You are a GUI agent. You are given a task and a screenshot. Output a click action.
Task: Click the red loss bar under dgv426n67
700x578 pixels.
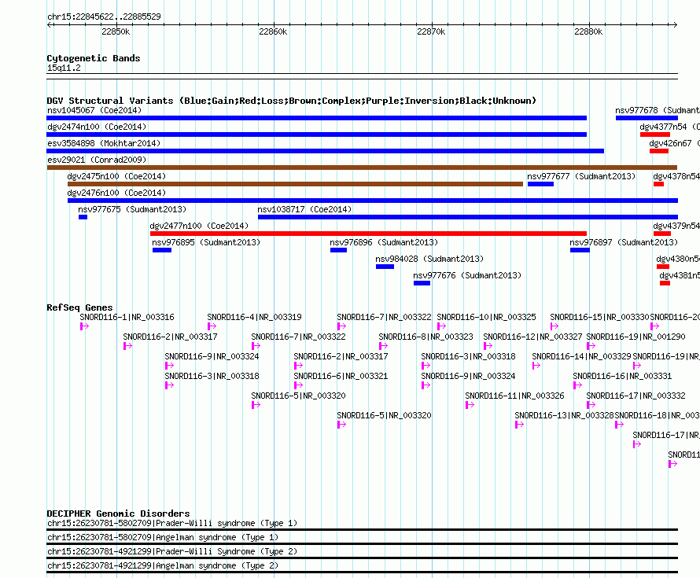[659, 151]
